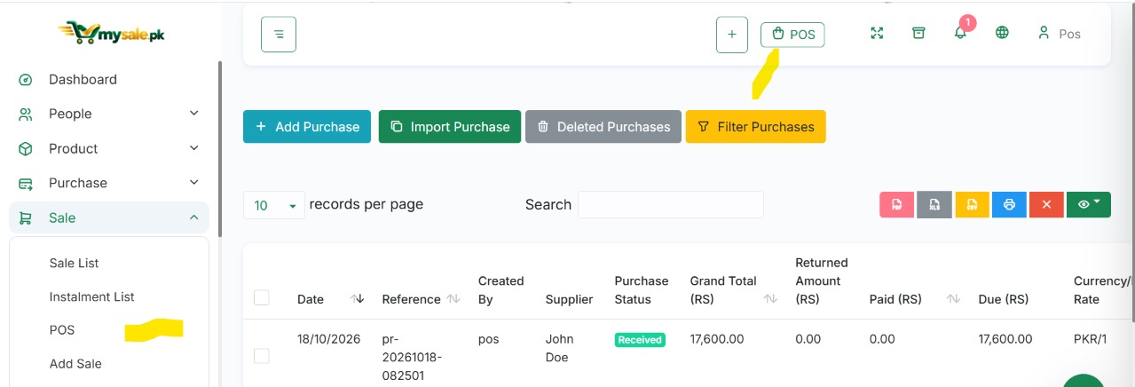Click the plus quick-add button in header

pos(732,35)
